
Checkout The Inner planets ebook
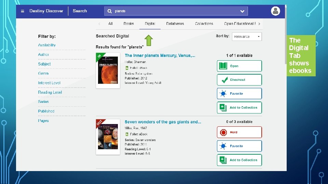(x=239, y=80)
